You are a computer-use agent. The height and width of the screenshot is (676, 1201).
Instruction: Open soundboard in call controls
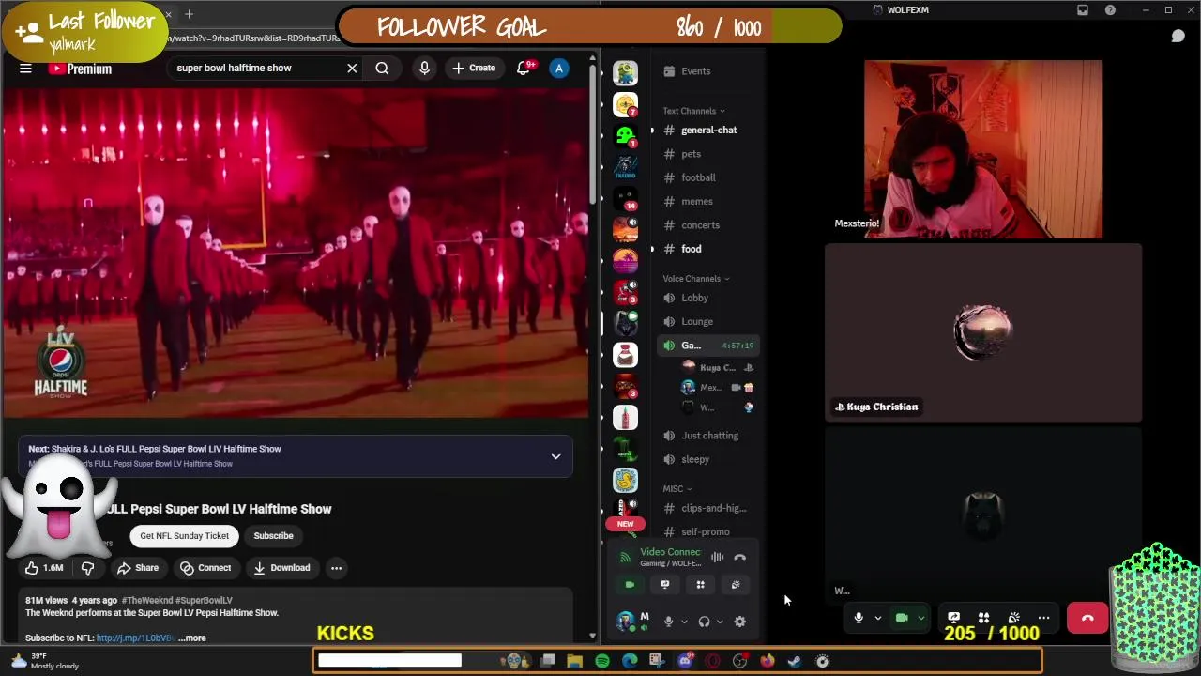click(x=1013, y=618)
